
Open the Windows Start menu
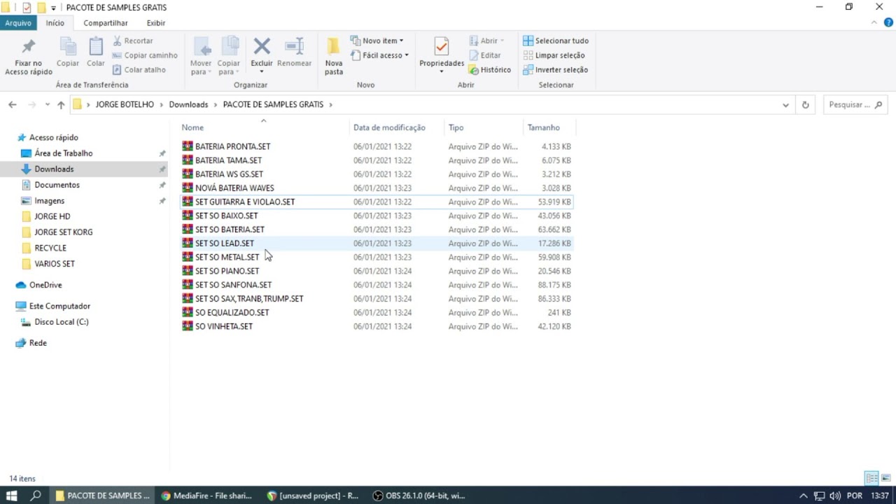click(x=12, y=496)
